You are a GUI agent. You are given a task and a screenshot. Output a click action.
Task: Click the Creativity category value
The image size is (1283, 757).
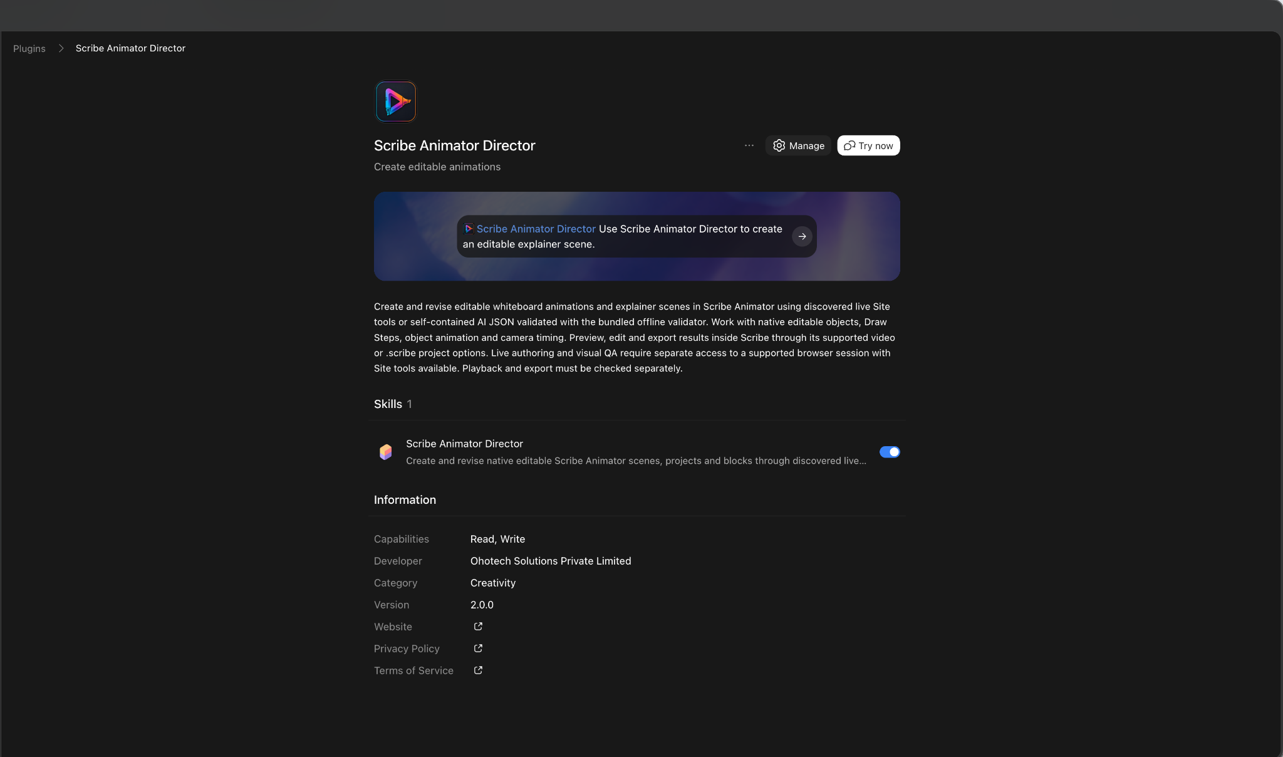[x=493, y=583]
